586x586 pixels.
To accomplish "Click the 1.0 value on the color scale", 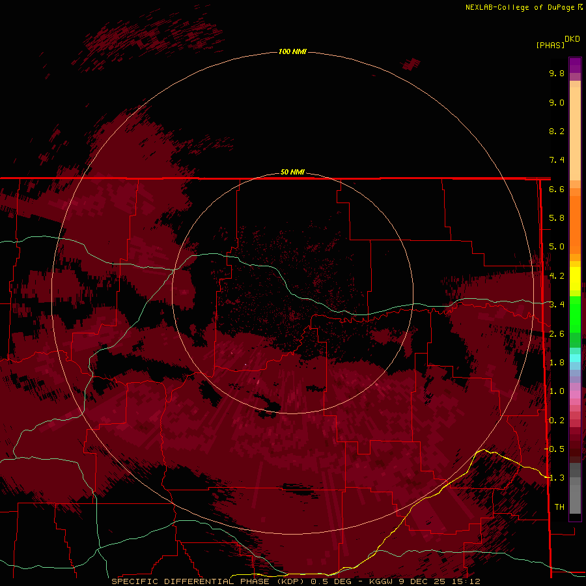I will pyautogui.click(x=557, y=392).
